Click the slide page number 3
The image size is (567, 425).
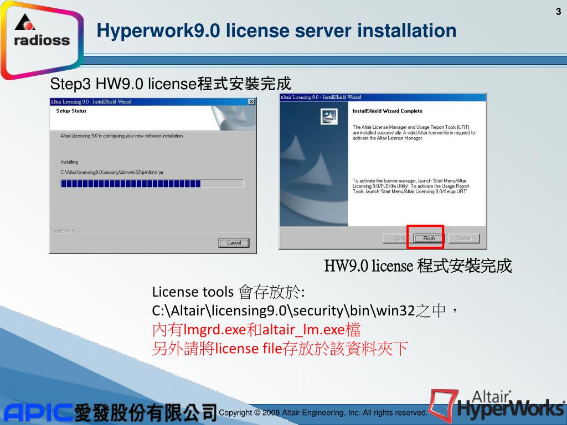[x=558, y=12]
